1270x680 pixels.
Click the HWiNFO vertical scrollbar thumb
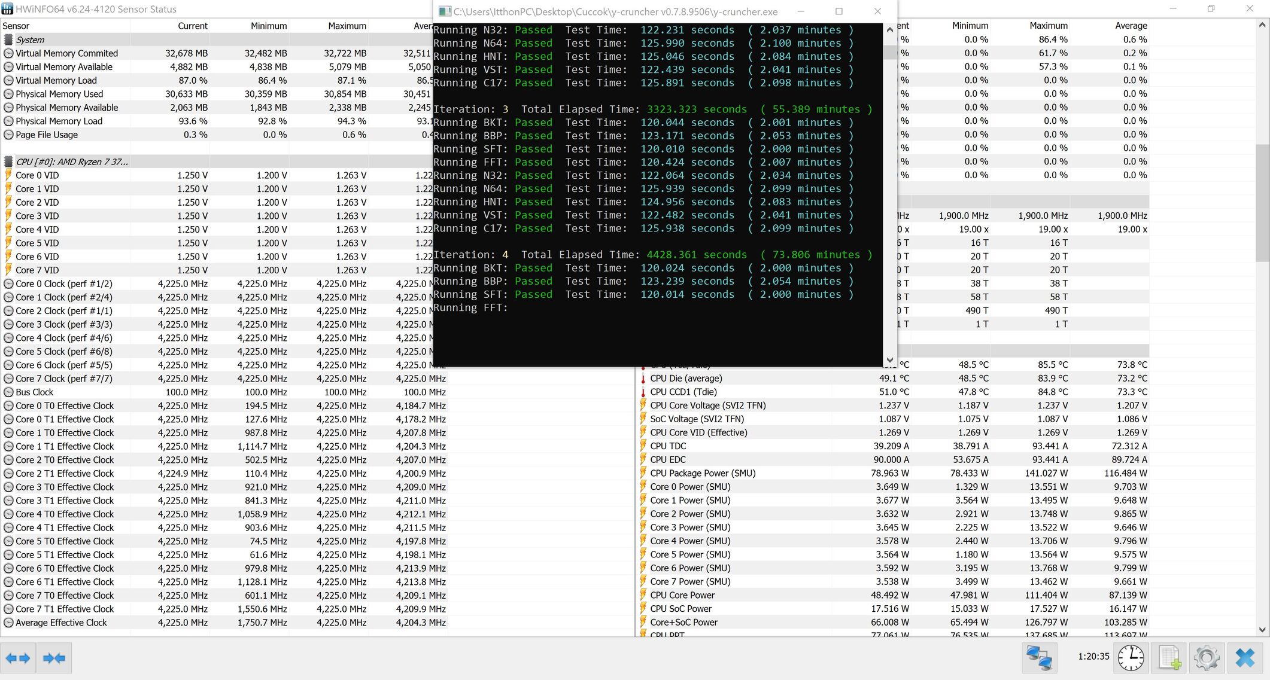[1262, 203]
